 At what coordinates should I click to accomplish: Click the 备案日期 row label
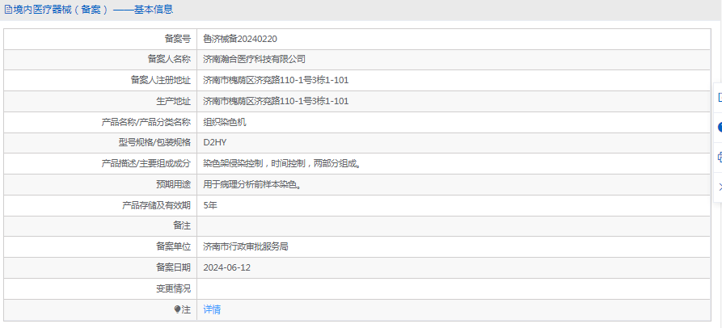tap(173, 267)
